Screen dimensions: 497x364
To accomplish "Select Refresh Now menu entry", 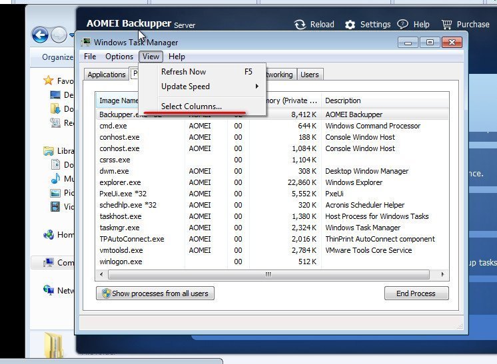I will pos(184,72).
